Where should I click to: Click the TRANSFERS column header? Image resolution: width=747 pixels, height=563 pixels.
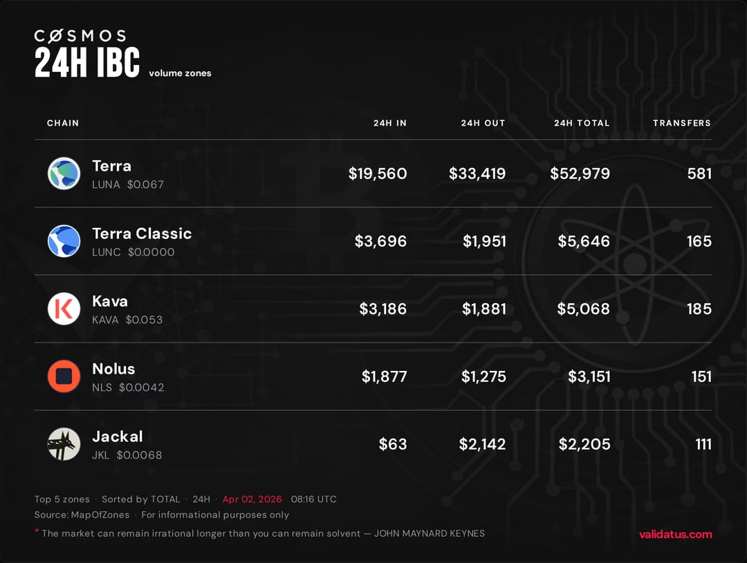coord(681,123)
